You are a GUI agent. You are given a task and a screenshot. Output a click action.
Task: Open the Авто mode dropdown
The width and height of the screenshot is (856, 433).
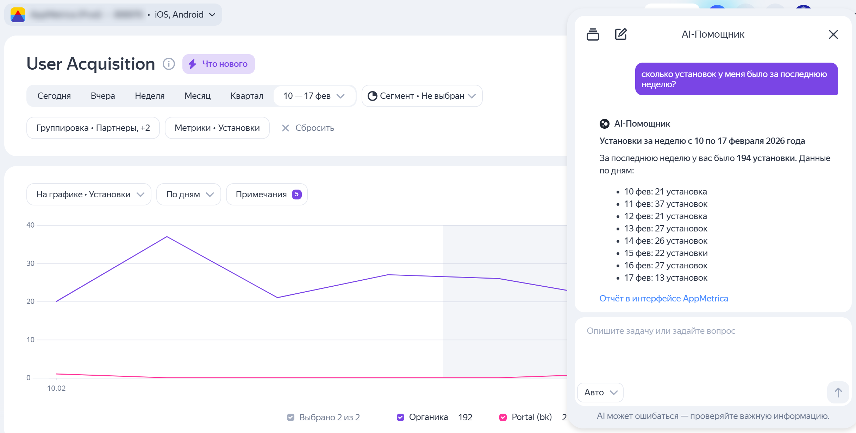[600, 393]
